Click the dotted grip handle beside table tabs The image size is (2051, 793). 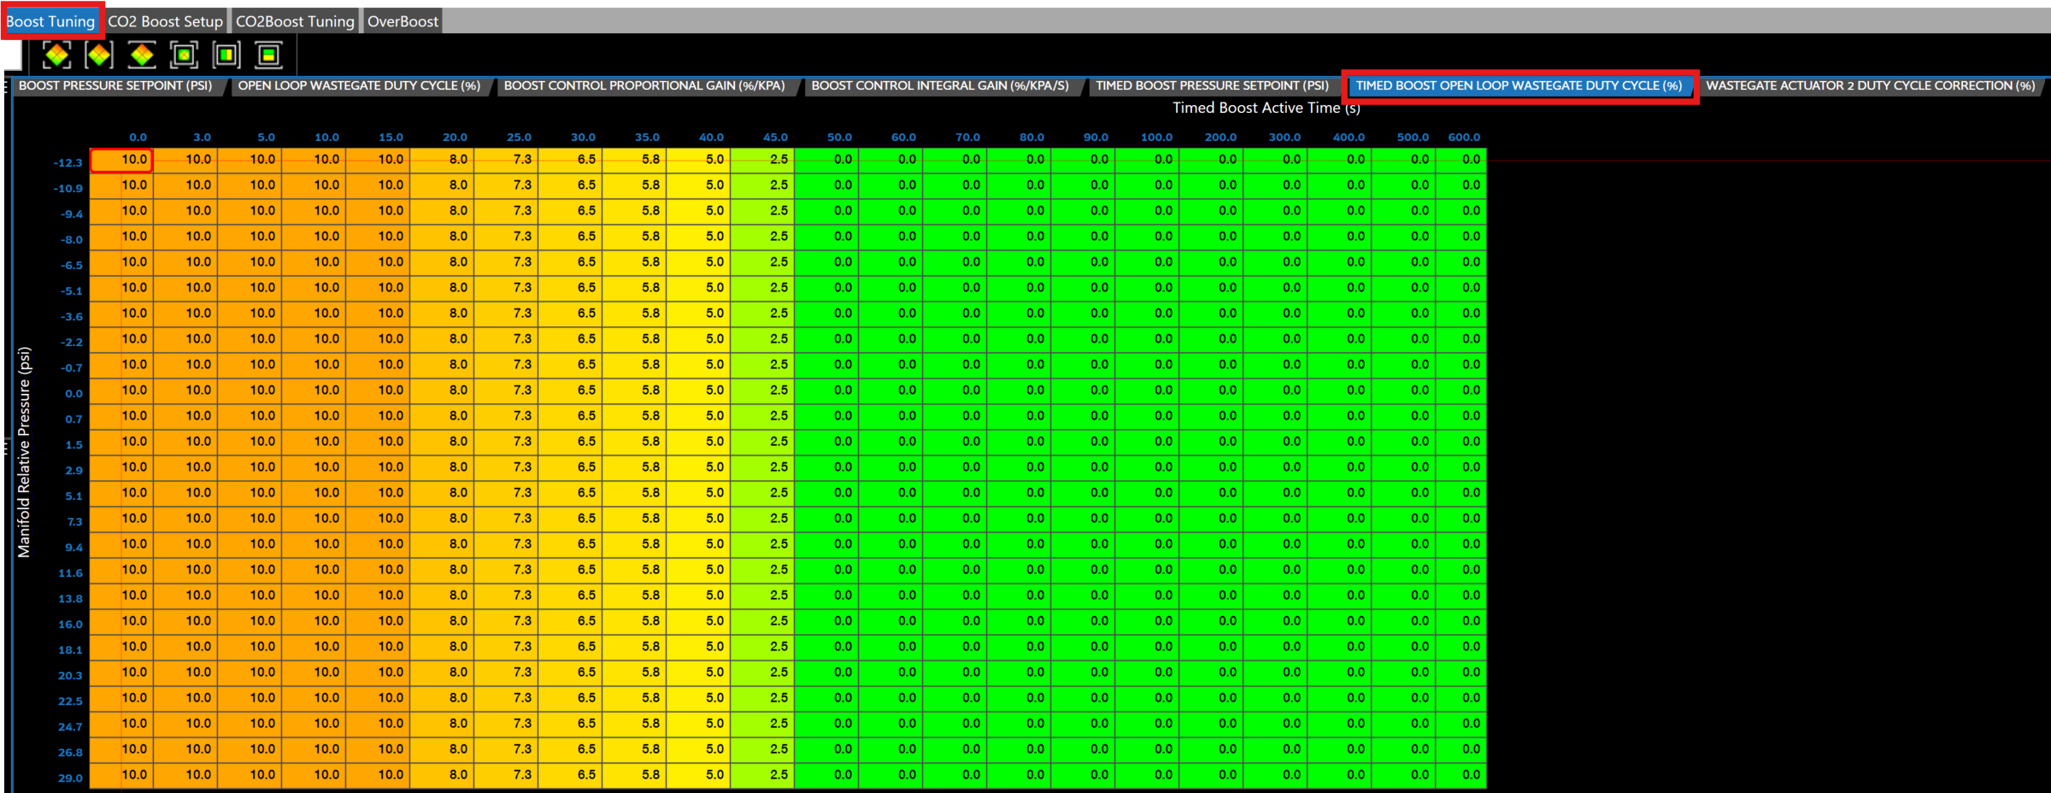tap(6, 86)
